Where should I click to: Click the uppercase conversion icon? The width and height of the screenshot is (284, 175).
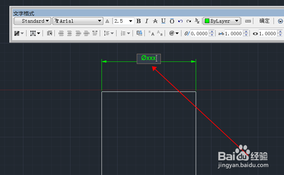pyautogui.click(x=151, y=34)
